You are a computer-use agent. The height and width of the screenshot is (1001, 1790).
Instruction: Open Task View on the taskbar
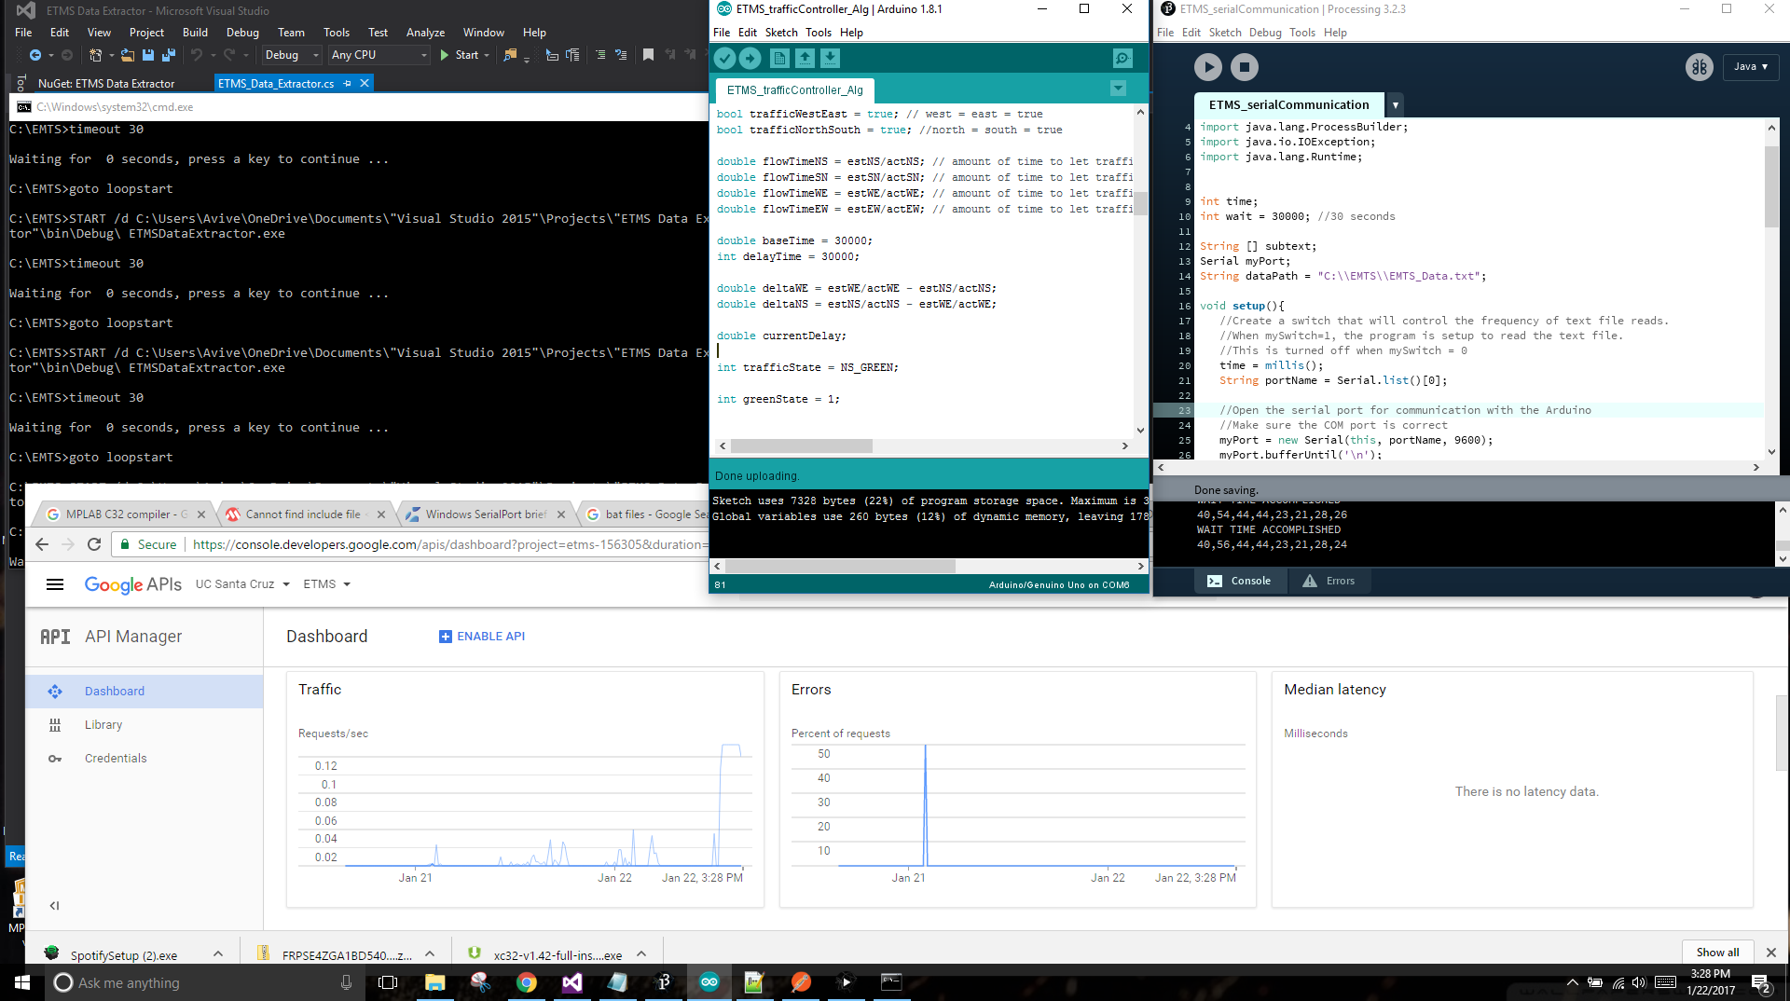pyautogui.click(x=388, y=982)
